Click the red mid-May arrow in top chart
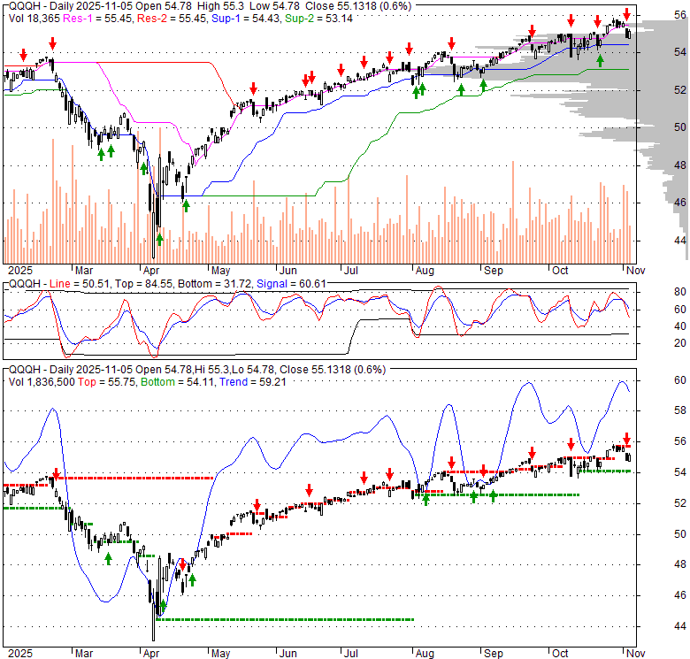 [x=254, y=88]
